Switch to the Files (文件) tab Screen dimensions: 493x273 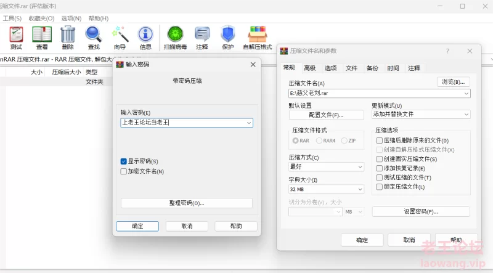351,68
